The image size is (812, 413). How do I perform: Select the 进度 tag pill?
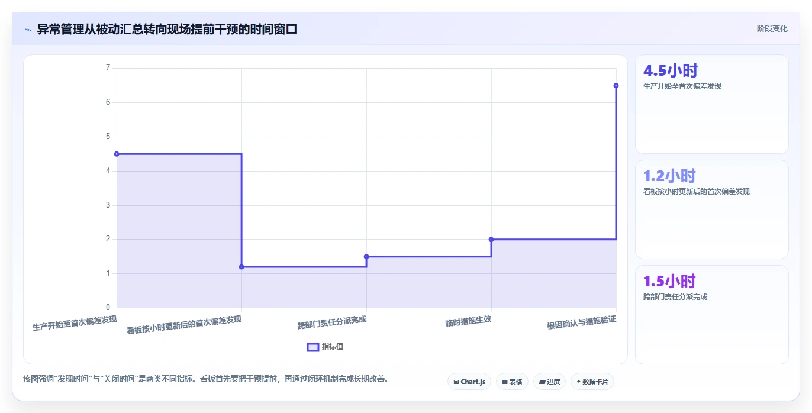point(550,382)
